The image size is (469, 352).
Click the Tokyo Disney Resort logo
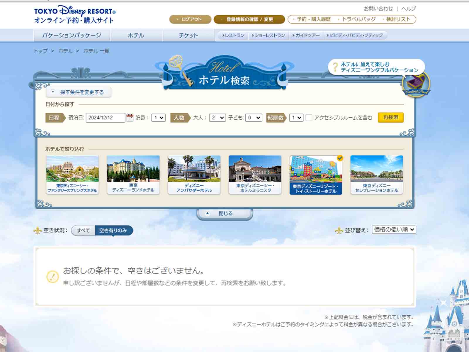click(x=75, y=15)
